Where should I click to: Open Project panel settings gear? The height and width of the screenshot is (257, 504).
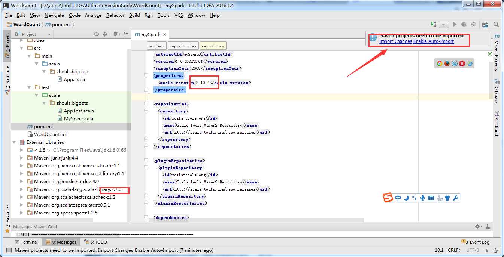[x=116, y=34]
